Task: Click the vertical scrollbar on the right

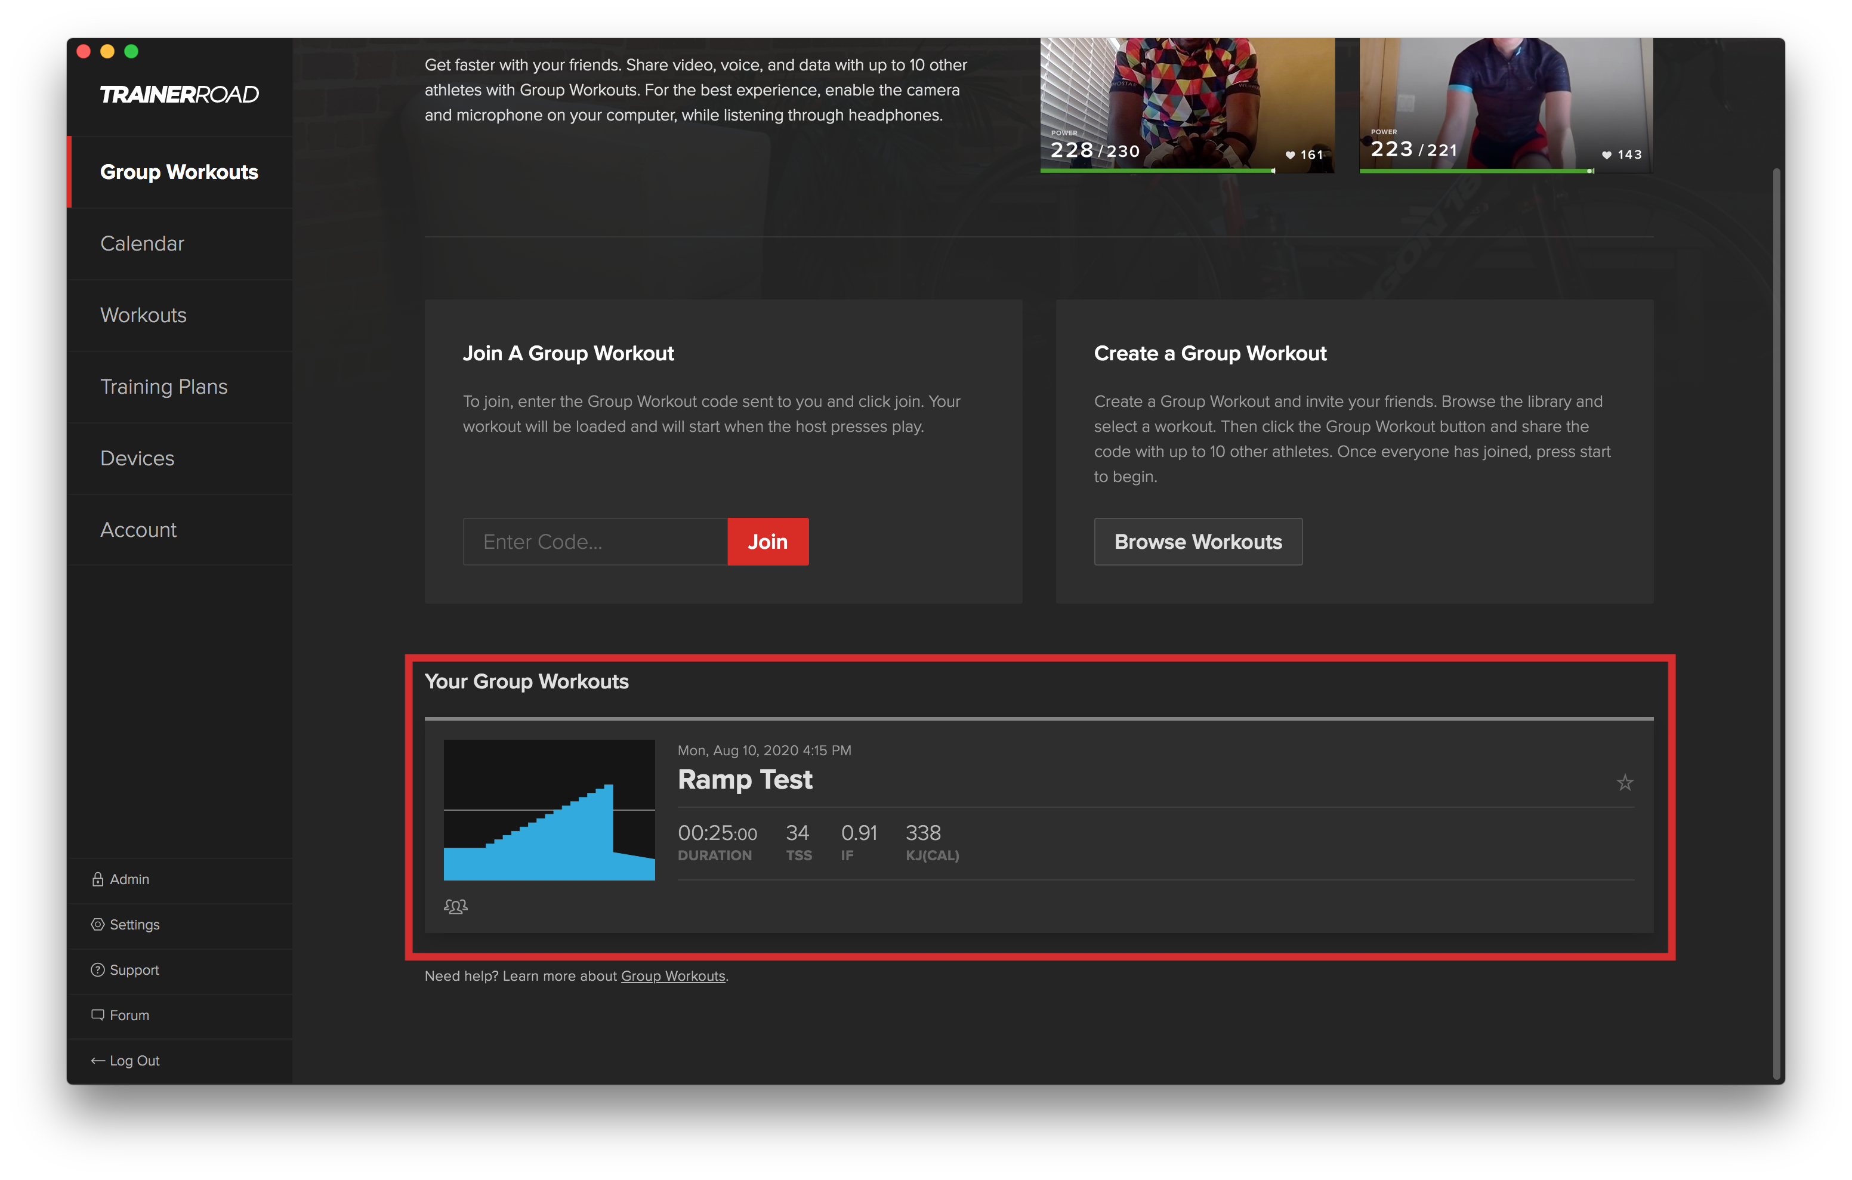Action: click(1777, 625)
